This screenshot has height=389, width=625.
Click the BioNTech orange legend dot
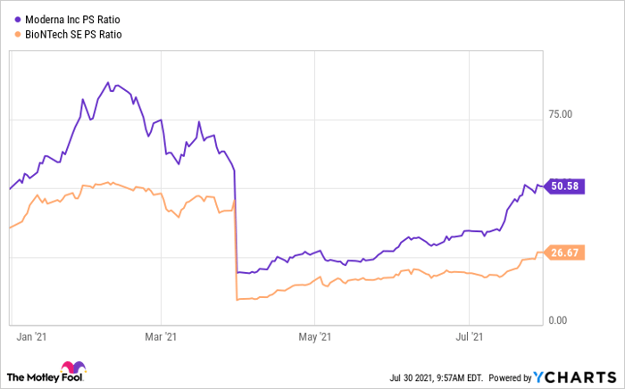18,35
